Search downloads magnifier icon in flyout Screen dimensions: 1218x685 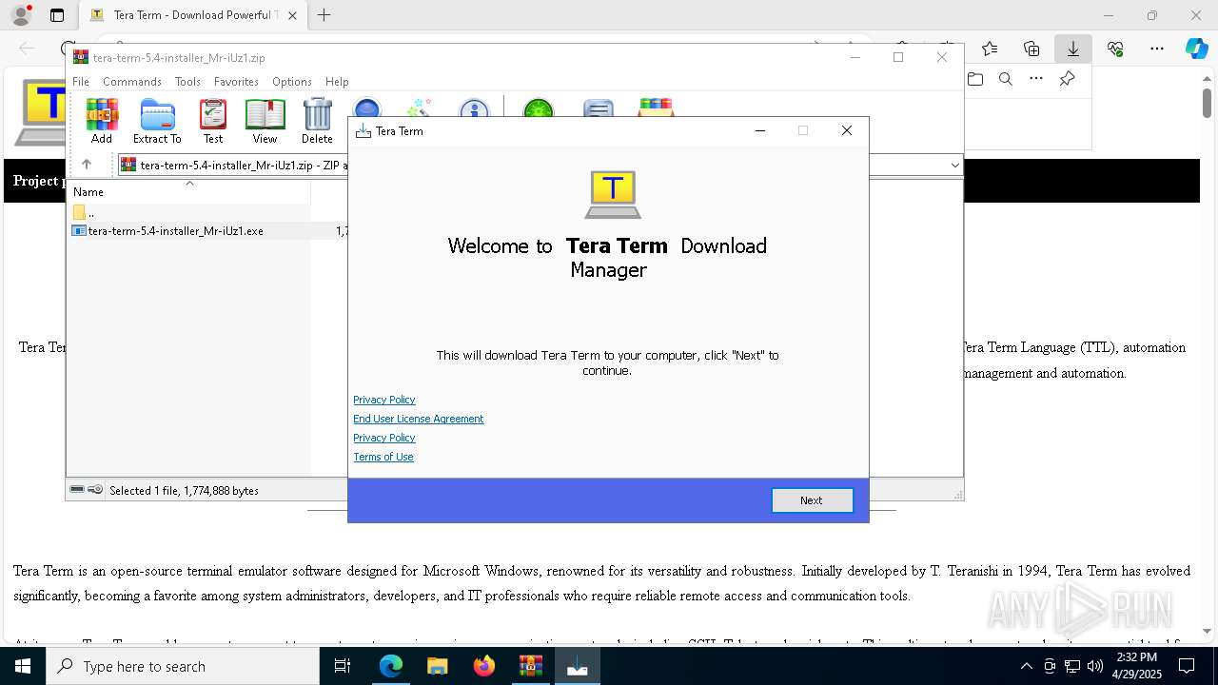pos(1006,79)
